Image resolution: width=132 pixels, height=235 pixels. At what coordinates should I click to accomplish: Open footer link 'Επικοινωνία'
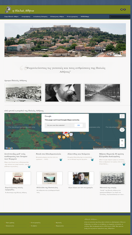[10, 226]
